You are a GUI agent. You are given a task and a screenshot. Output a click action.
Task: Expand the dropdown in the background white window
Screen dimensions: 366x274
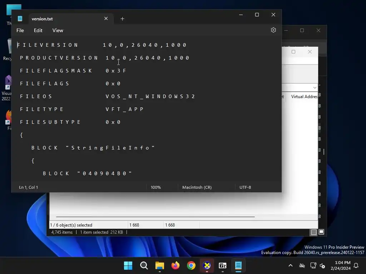(x=315, y=88)
